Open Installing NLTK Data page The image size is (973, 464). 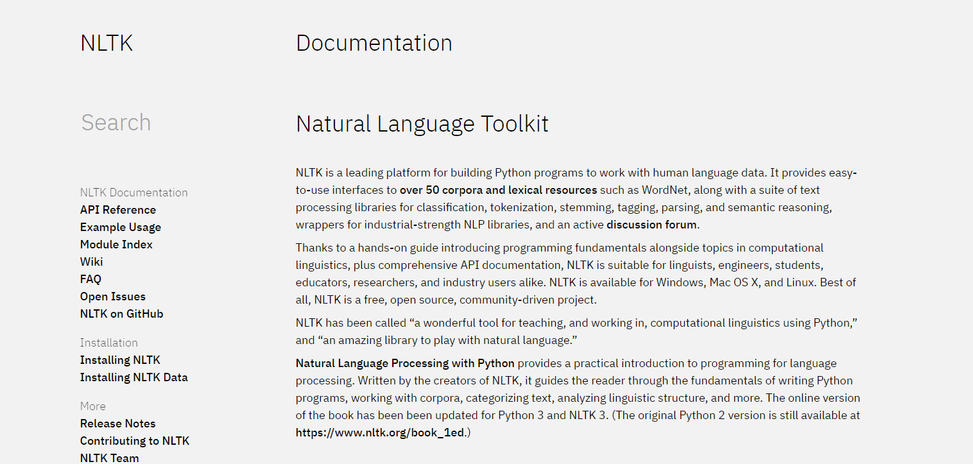coord(134,377)
